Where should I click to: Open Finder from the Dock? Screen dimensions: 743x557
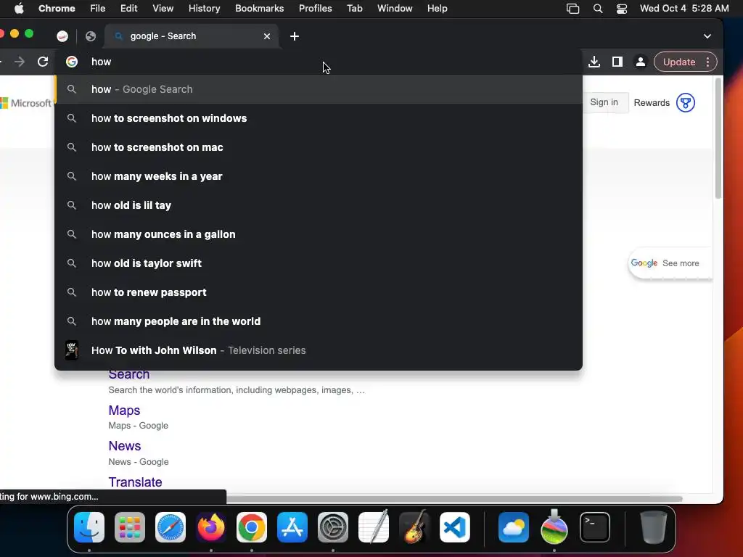coord(89,527)
